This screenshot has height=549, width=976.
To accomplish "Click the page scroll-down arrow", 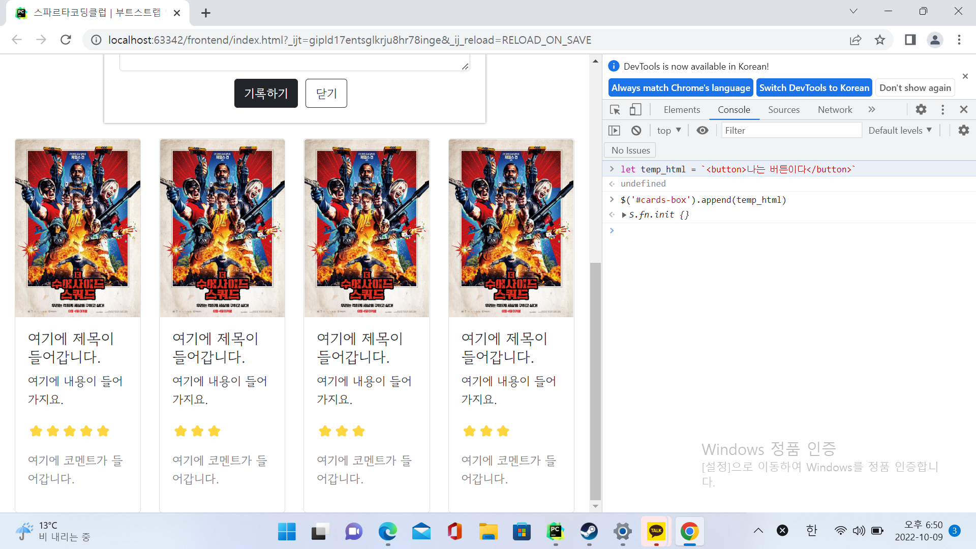I will [595, 506].
